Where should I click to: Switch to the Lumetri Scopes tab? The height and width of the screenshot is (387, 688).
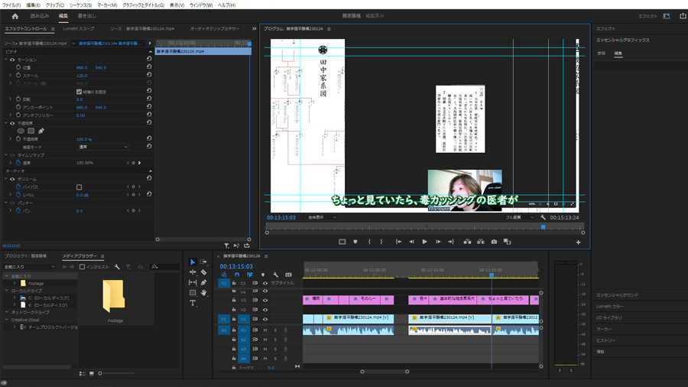pos(78,28)
